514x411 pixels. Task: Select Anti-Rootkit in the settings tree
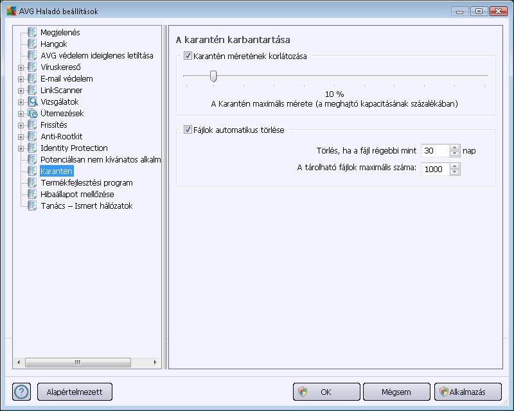click(61, 136)
